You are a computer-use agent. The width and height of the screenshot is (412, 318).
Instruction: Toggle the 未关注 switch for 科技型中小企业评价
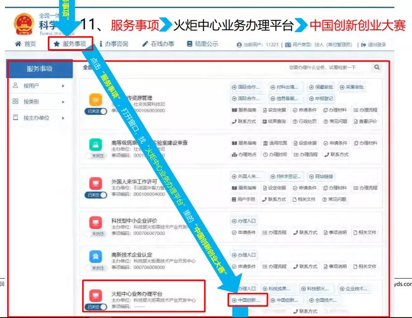(x=96, y=234)
